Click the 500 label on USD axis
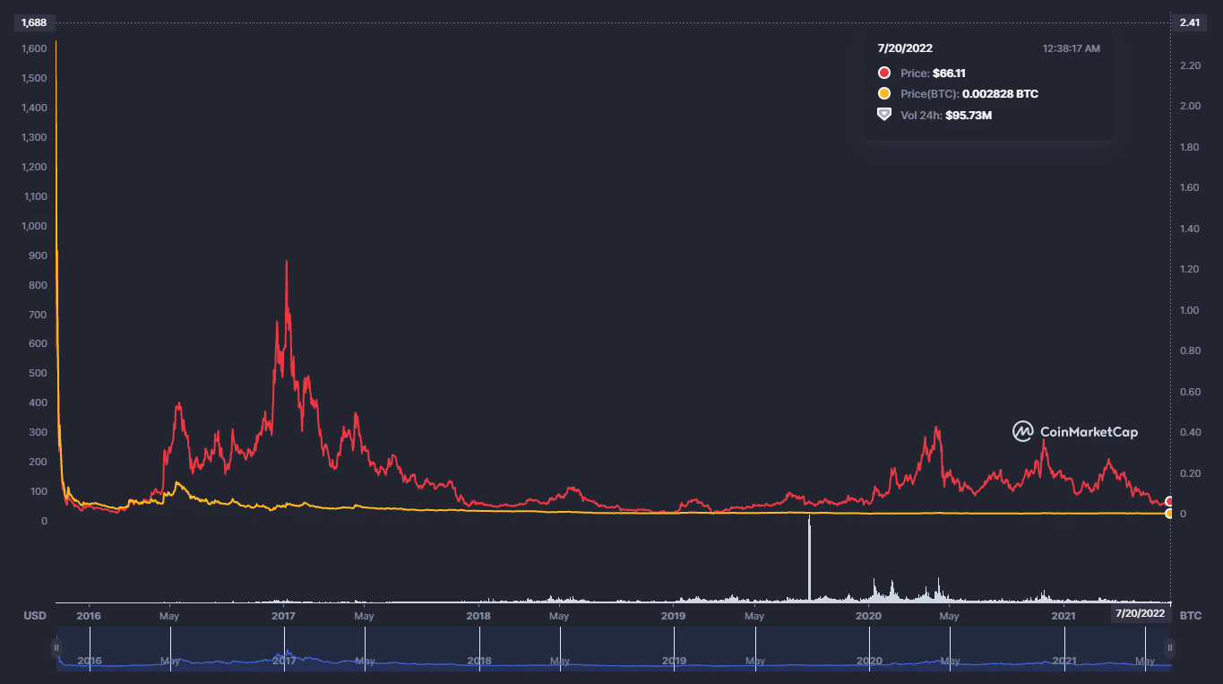The height and width of the screenshot is (684, 1223). (x=37, y=373)
